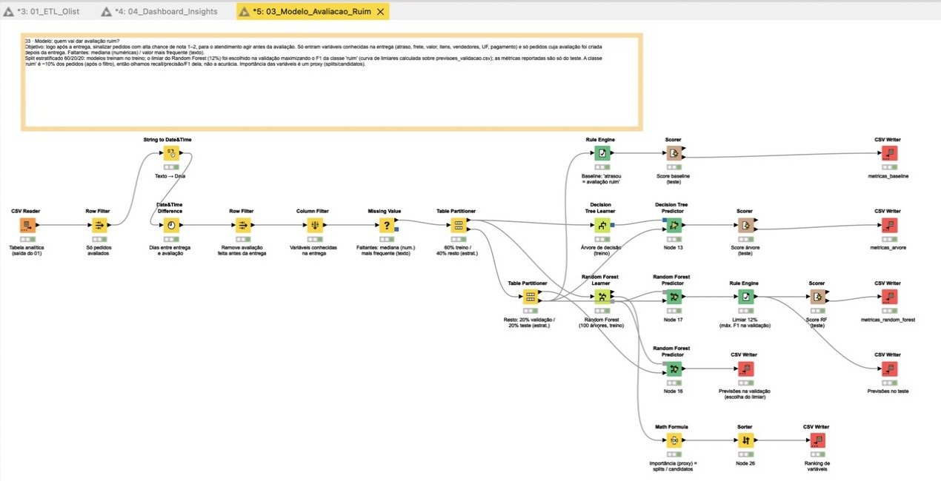Select the Sorter node 'Node 26'

tap(745, 440)
